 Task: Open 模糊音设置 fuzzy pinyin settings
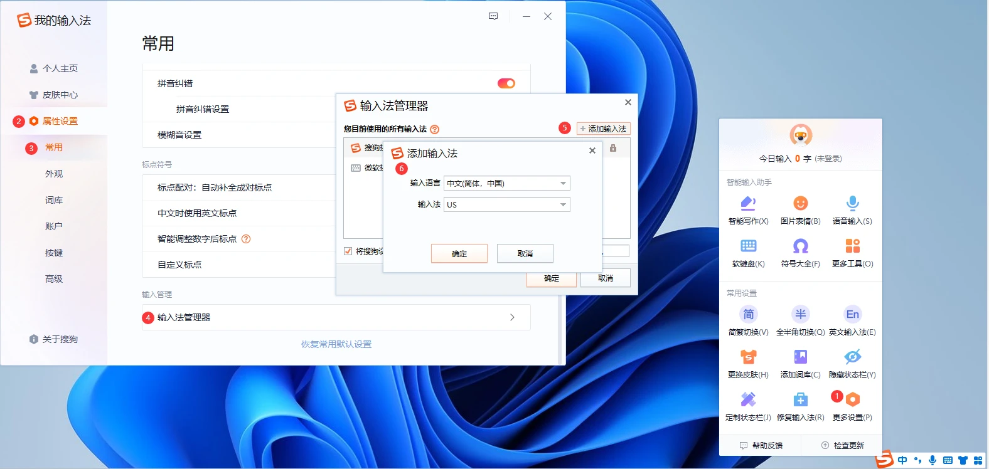pos(179,135)
